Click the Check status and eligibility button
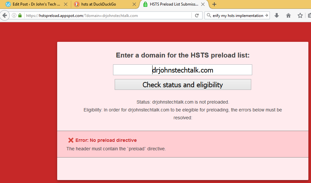311x183 pixels. click(183, 85)
